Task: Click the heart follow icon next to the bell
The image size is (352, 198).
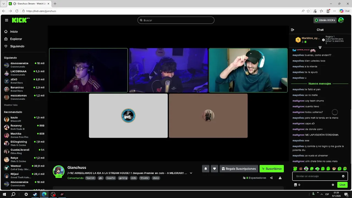Action: tap(215, 169)
